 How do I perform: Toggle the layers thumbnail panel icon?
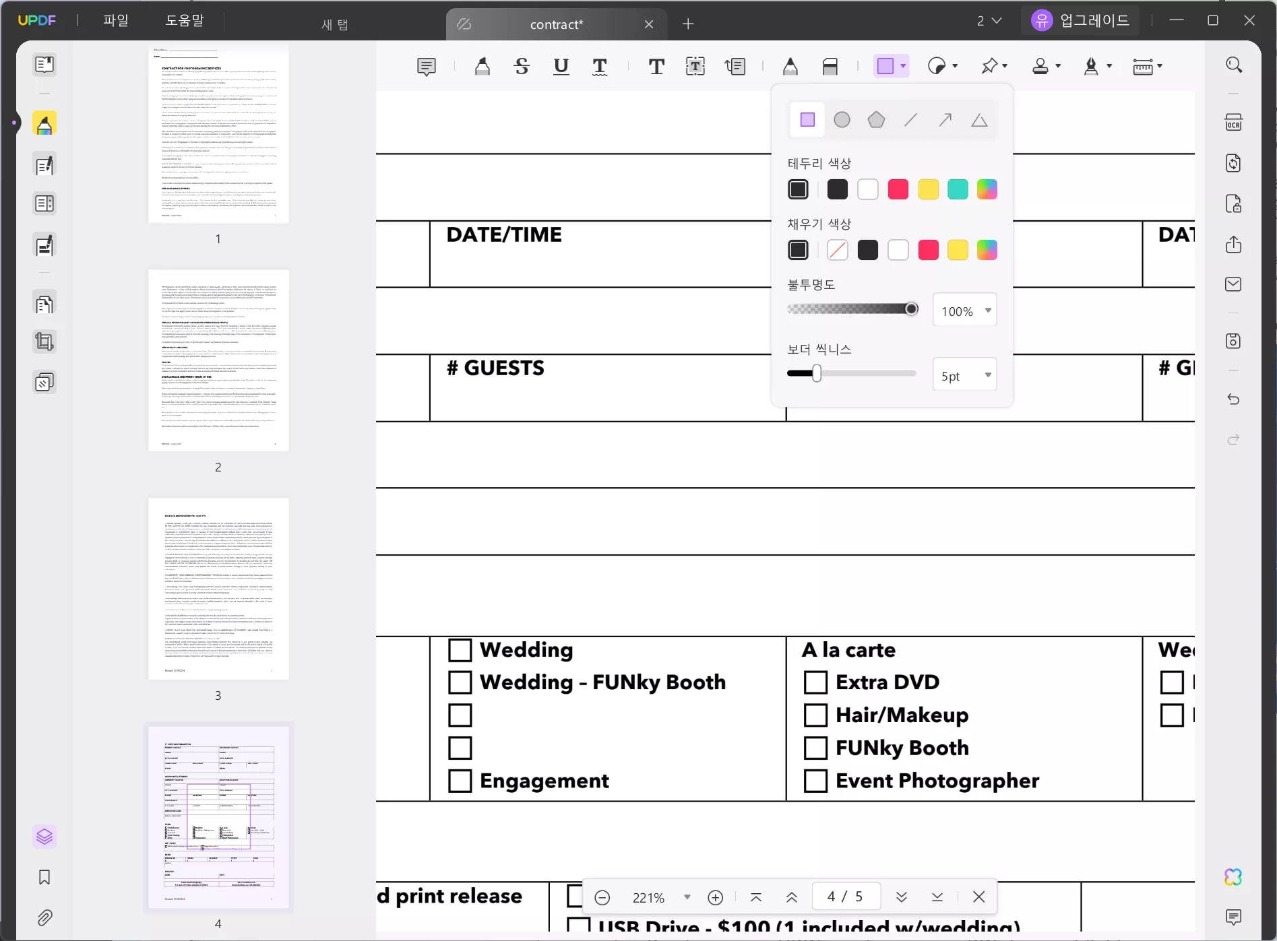pos(44,837)
